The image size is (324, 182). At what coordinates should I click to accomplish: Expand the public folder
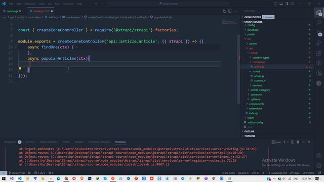click(251, 34)
